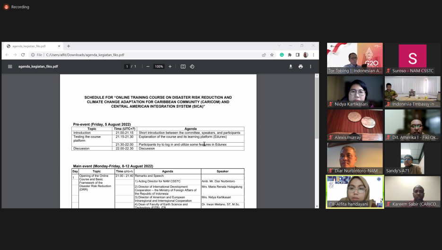Screen dimensions: 442x250
Task: Expand the tab search chevron
Action: (279, 46)
